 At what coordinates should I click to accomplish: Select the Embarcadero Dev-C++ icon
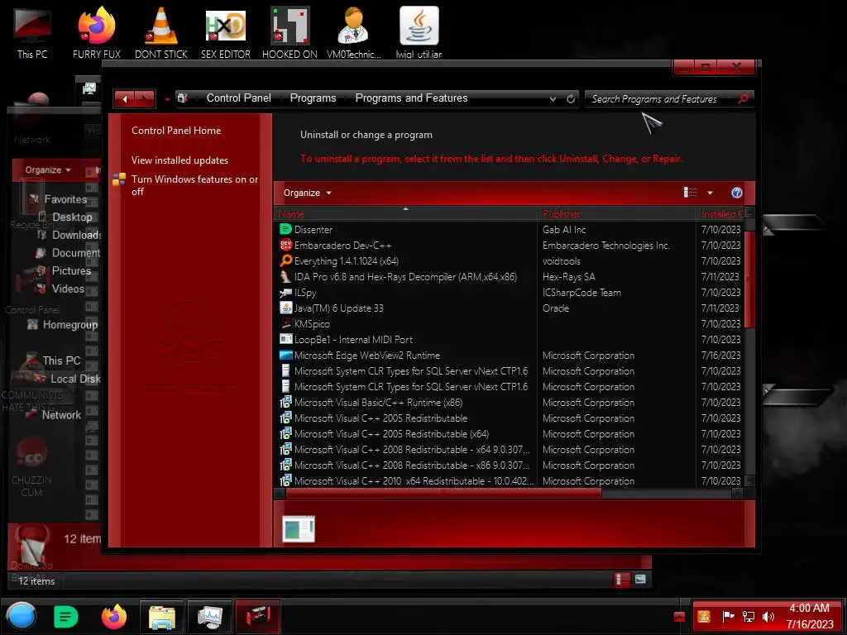[x=285, y=245]
